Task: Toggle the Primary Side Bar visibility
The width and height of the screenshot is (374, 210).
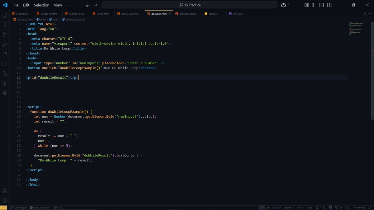Action: (314, 5)
